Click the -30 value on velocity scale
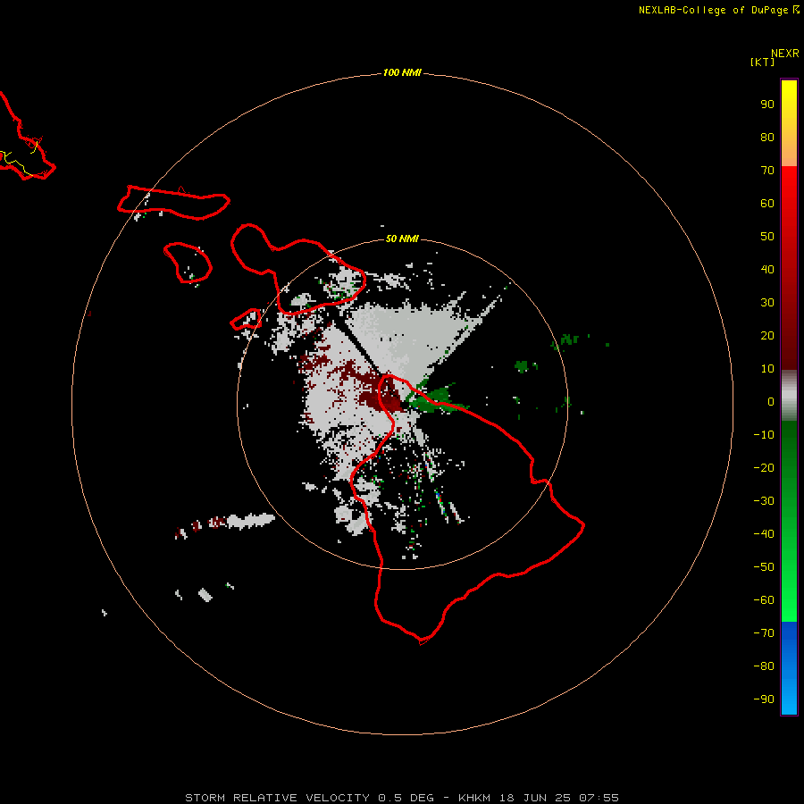 pyautogui.click(x=764, y=501)
